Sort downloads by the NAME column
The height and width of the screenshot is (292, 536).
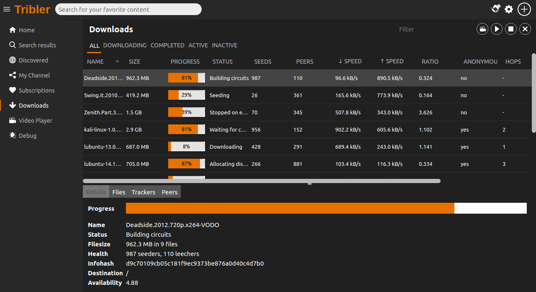tap(104, 62)
